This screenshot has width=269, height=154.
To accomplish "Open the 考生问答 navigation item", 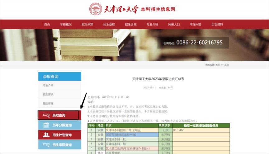I will 196,24.
